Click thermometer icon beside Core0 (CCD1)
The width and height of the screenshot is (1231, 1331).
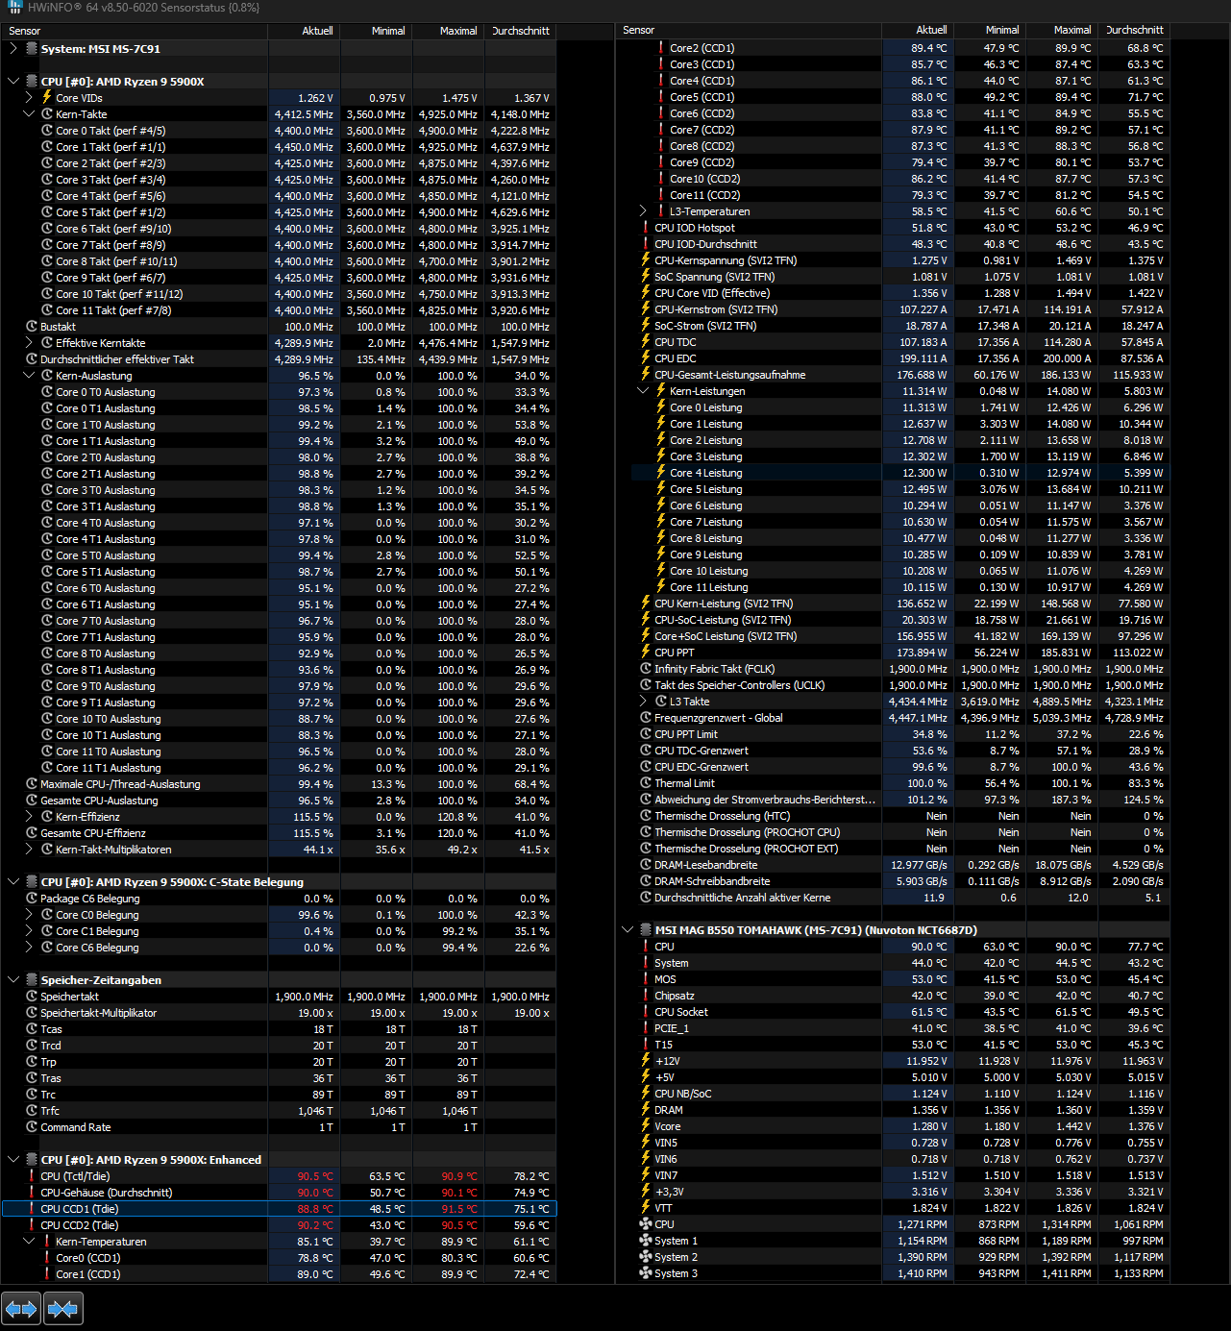[x=47, y=1258]
